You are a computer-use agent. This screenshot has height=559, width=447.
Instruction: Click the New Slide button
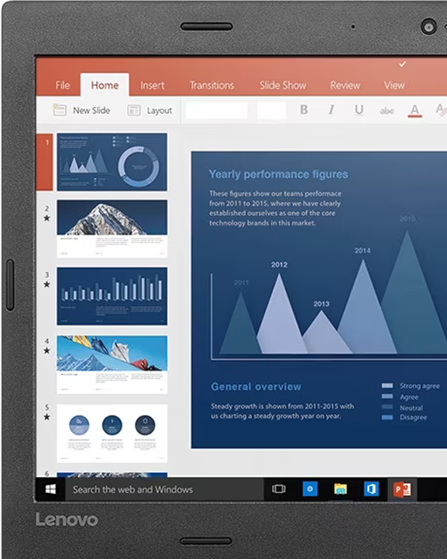coord(81,110)
